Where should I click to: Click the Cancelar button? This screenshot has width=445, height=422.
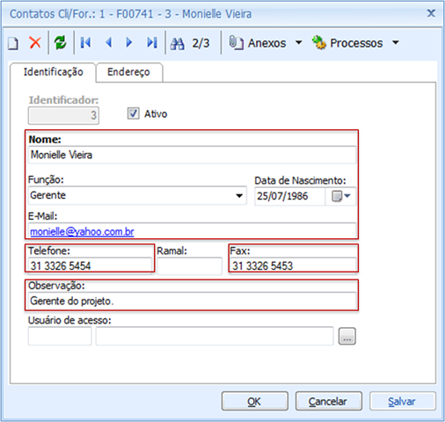coord(329,401)
